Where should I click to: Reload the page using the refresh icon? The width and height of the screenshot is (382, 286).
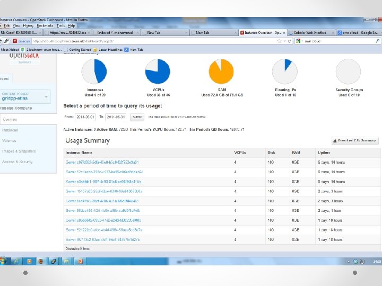click(x=290, y=41)
